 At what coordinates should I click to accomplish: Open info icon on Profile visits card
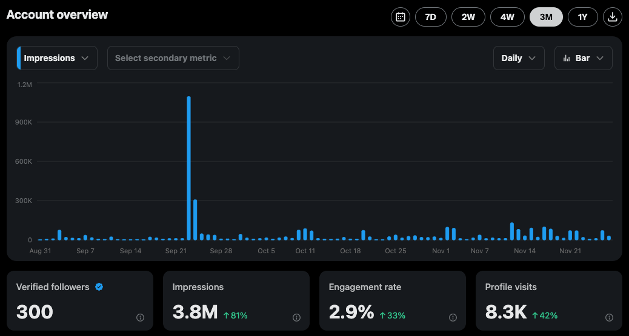(609, 318)
